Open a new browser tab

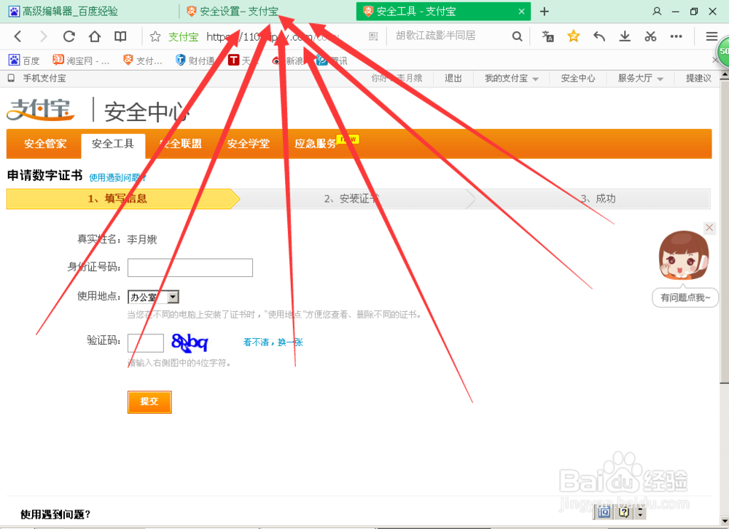coord(545,11)
